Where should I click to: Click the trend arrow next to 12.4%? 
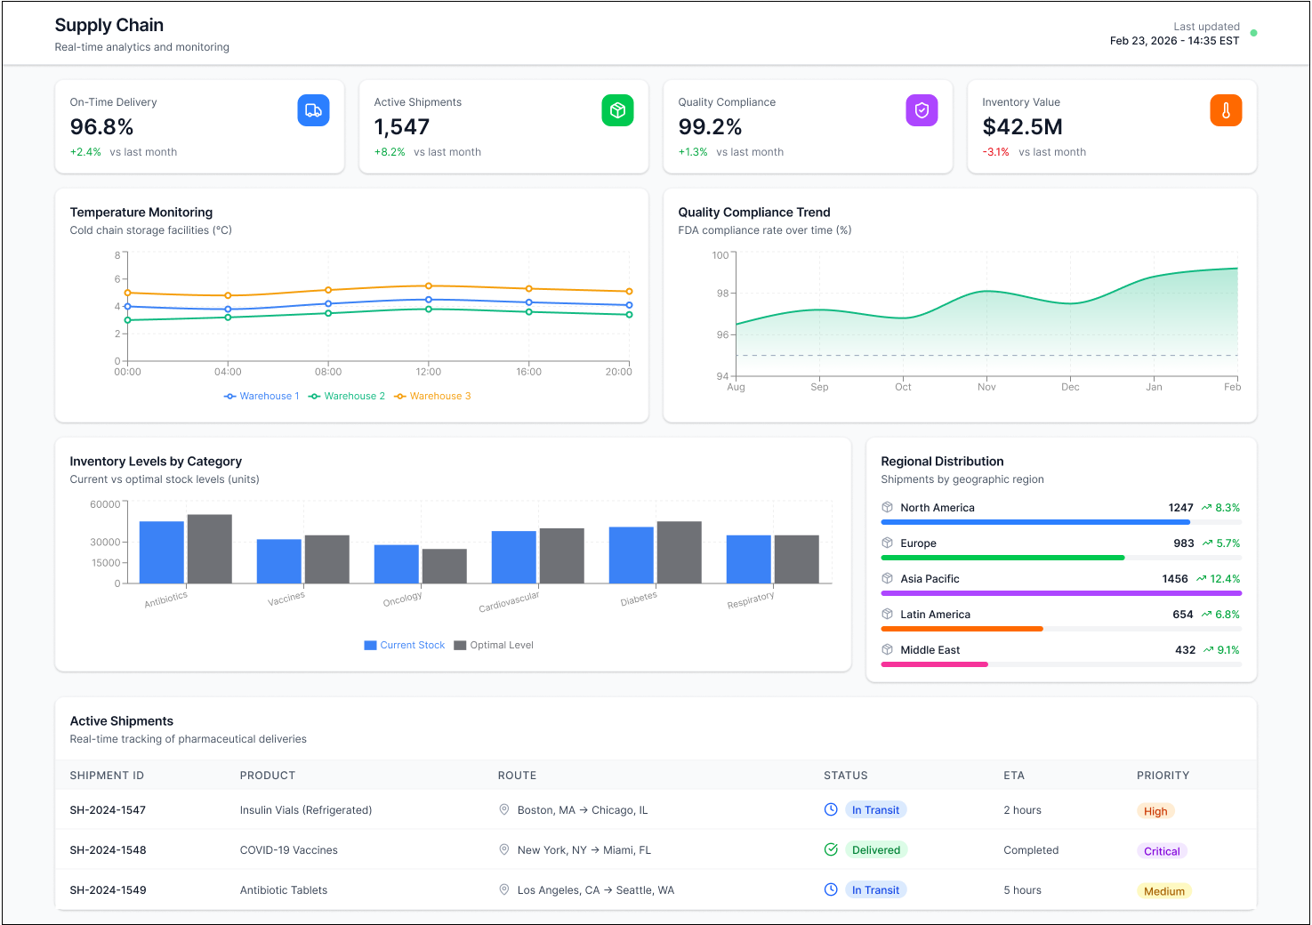pos(1201,578)
